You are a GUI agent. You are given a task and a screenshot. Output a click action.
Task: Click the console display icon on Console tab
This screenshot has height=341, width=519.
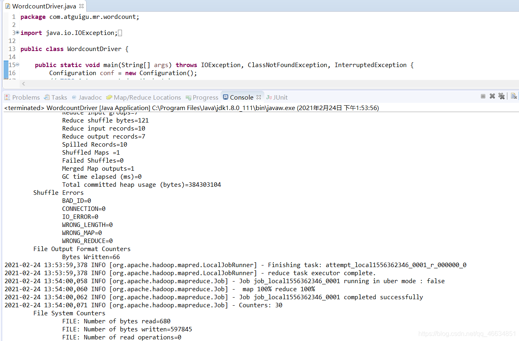click(x=225, y=97)
